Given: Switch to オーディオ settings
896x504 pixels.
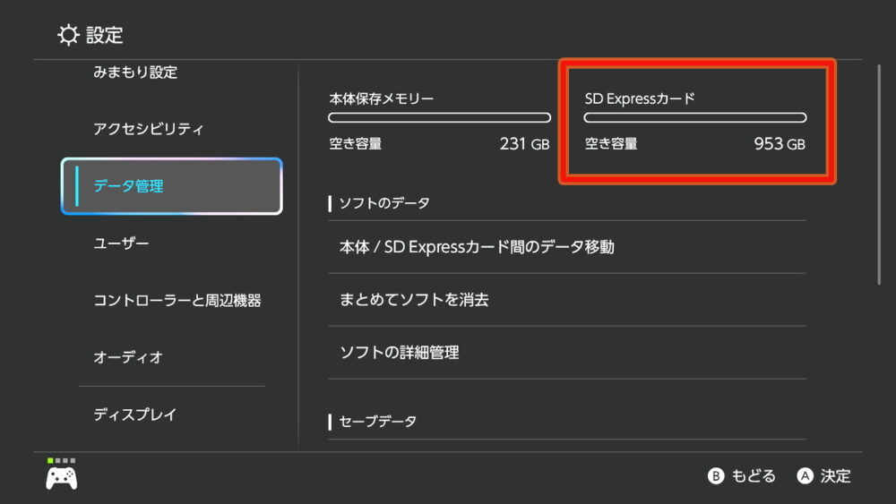Looking at the screenshot, I should coord(128,357).
